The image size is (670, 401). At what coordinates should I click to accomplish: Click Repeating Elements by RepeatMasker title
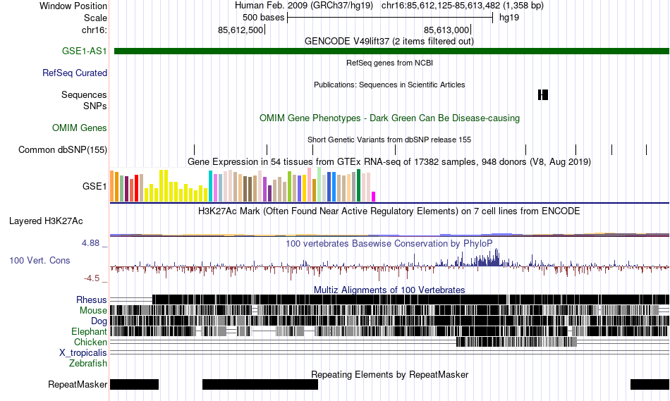click(x=390, y=374)
